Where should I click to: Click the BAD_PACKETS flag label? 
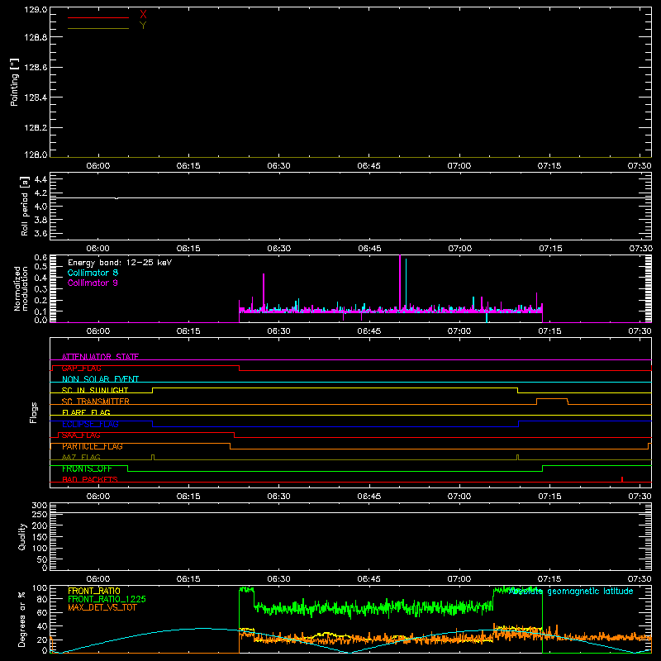point(90,479)
